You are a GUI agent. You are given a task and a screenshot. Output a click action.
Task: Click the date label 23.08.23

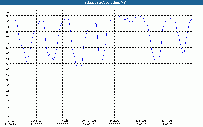click(62, 124)
